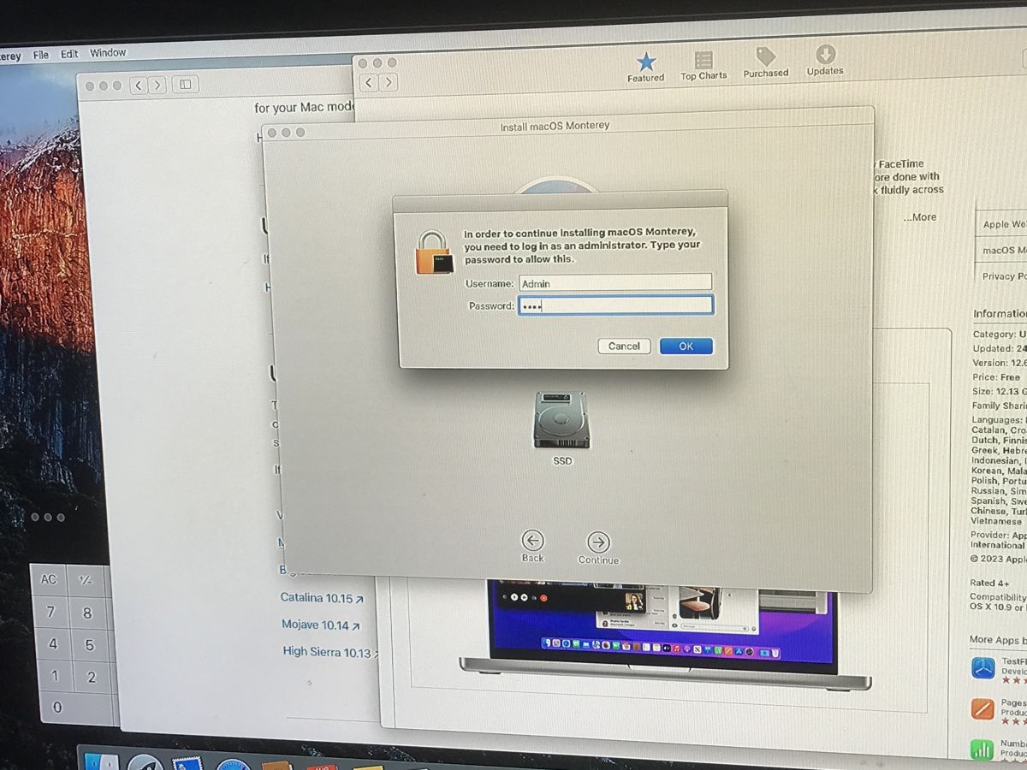Open the High Sierra 10.13 link
Image resolution: width=1027 pixels, height=770 pixels.
pyautogui.click(x=329, y=653)
